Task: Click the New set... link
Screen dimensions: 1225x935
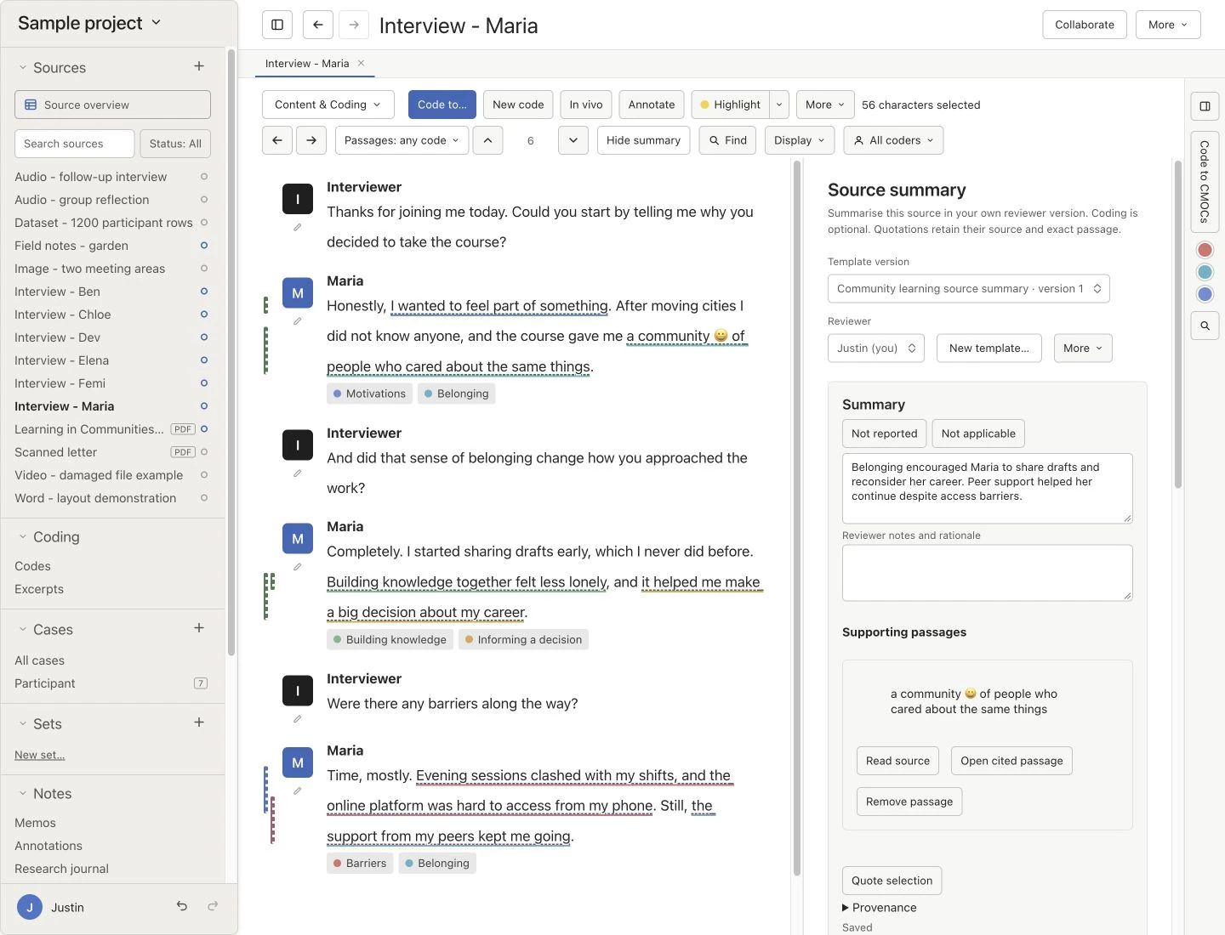Action: point(40,755)
